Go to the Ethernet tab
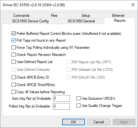The image size is (138, 128). tap(118, 15)
